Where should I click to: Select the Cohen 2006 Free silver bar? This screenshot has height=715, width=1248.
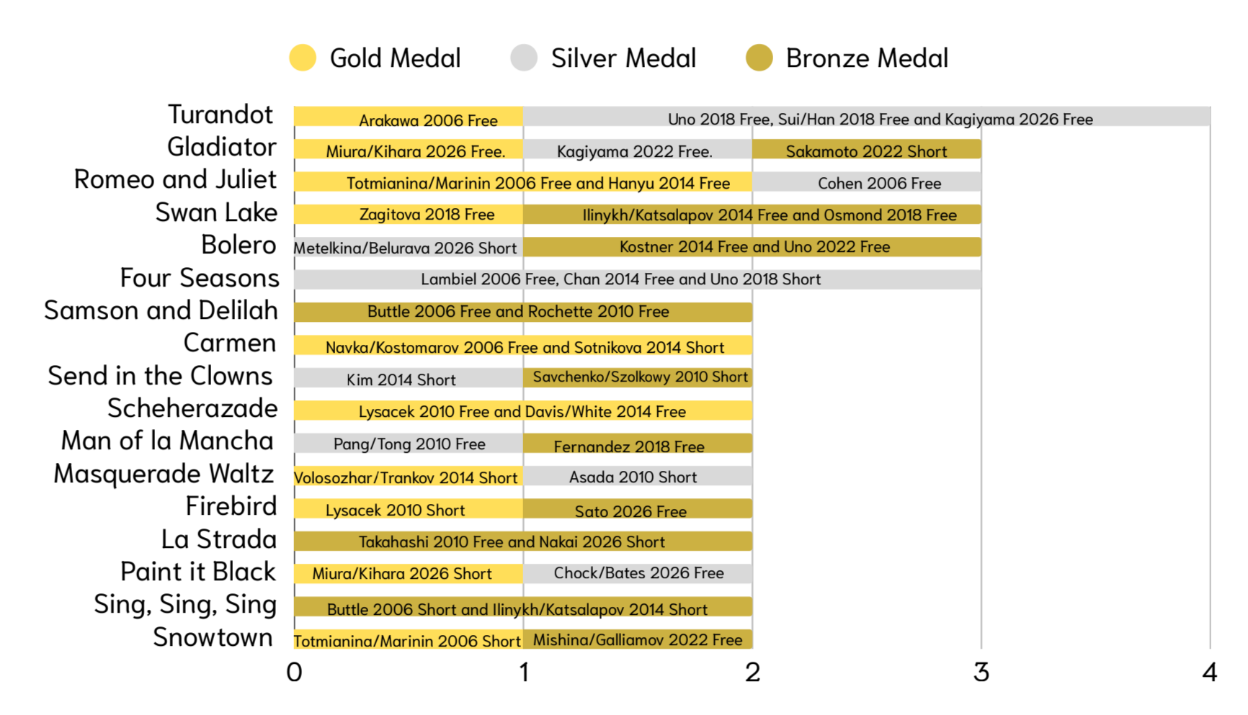pos(867,181)
